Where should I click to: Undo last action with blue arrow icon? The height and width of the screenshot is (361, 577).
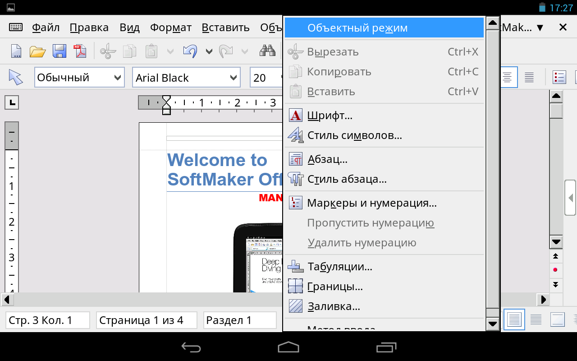tap(190, 51)
